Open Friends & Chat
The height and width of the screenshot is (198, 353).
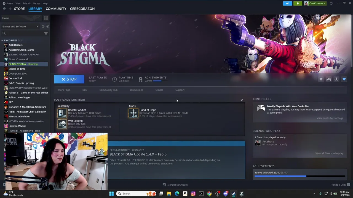tap(340, 185)
